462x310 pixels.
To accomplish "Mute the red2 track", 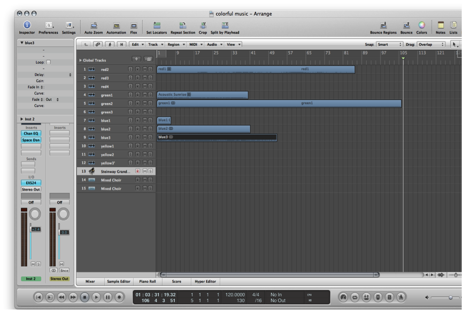I will point(145,69).
